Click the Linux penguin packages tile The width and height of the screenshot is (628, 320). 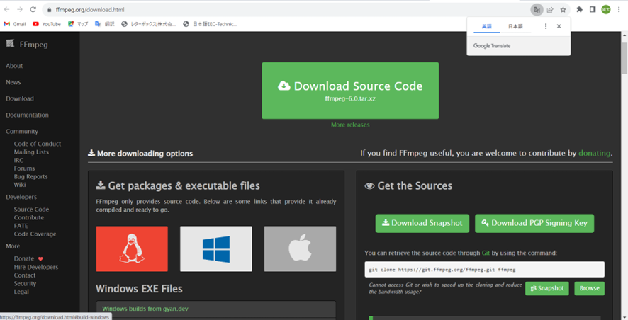tap(132, 248)
